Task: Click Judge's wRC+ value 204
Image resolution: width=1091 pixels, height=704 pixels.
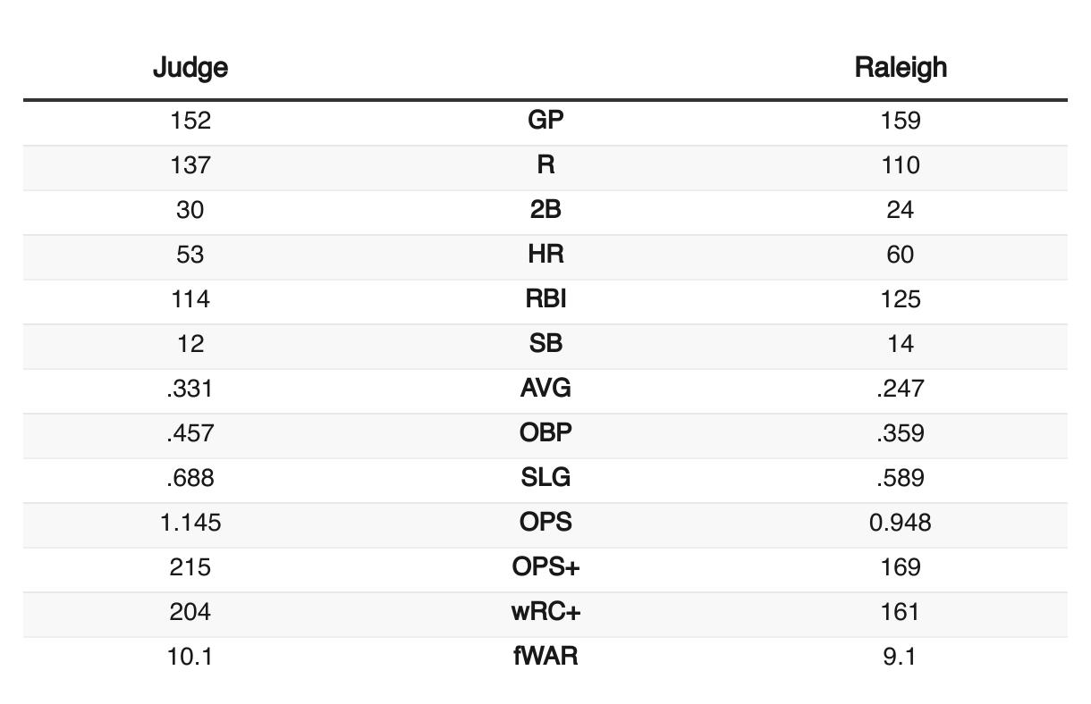Action: pyautogui.click(x=190, y=612)
